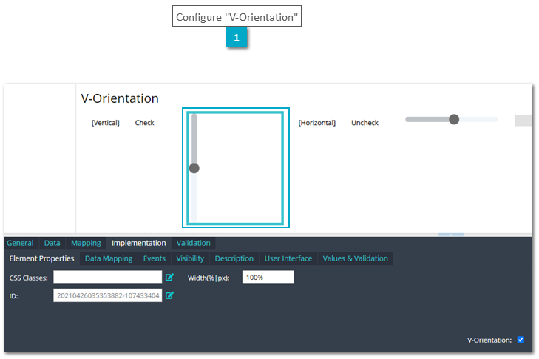This screenshot has height=359, width=539.
Task: Click the Width(%|px): label
Action: (x=209, y=278)
